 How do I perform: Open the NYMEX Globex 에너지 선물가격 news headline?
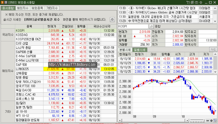[162, 8]
